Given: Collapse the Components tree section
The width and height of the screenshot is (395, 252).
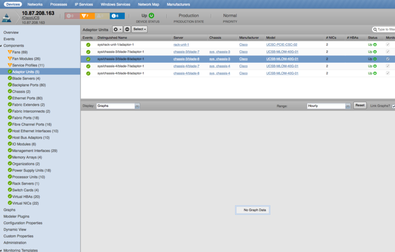Looking at the screenshot, I should pos(1,46).
